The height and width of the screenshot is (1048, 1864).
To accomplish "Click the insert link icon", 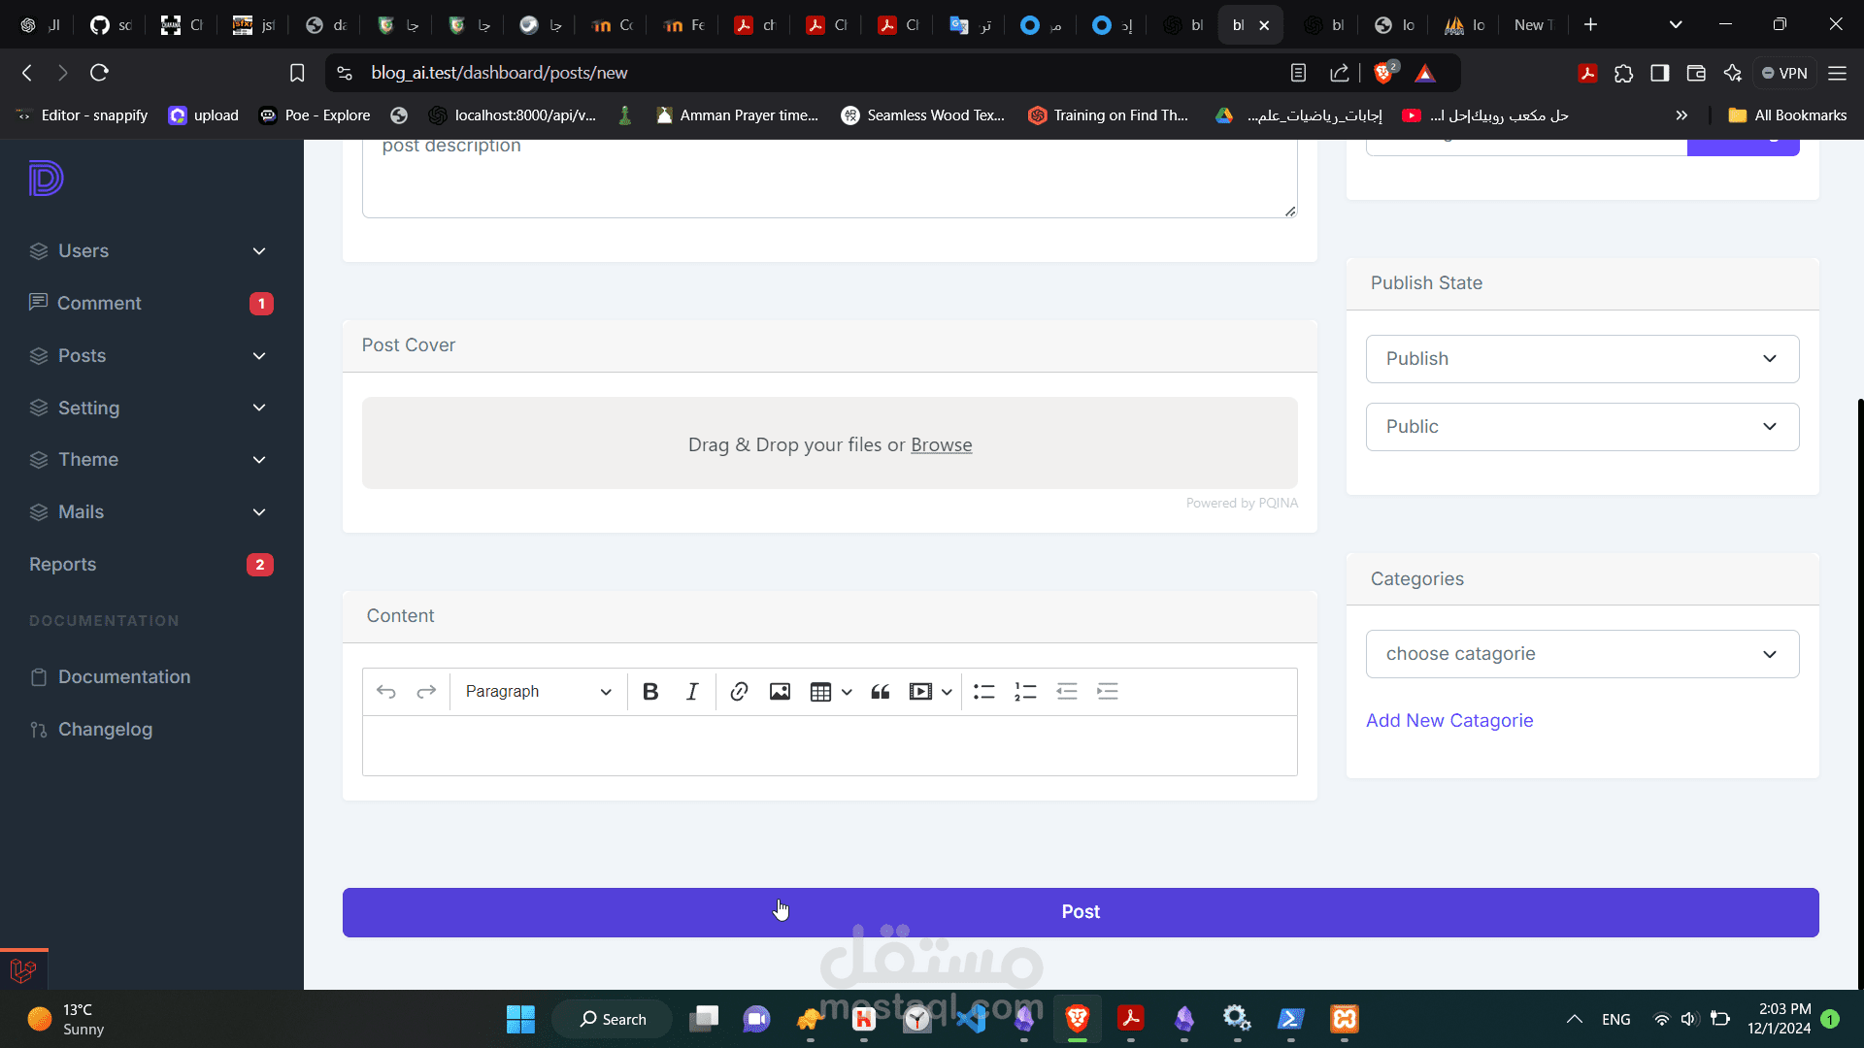I will (x=739, y=692).
